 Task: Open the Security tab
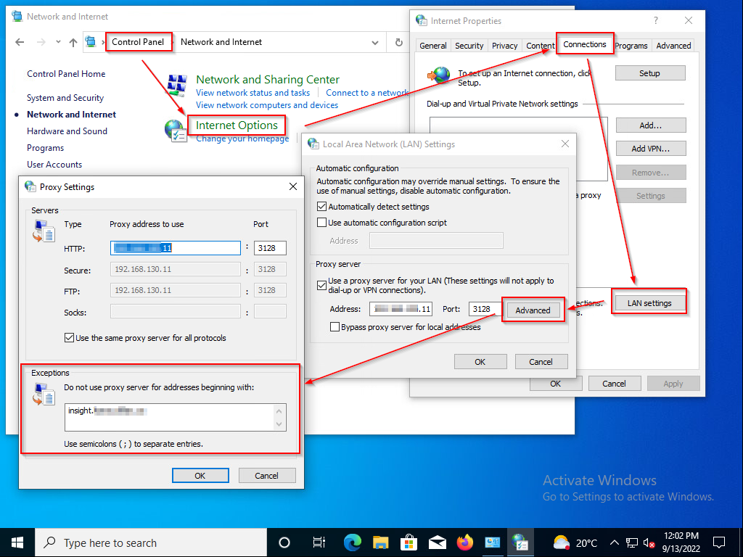[469, 46]
